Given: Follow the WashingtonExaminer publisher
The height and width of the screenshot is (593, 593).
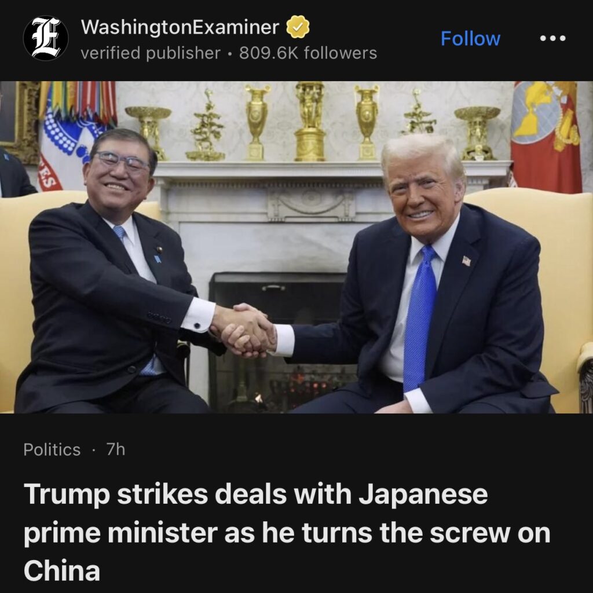Looking at the screenshot, I should point(470,39).
